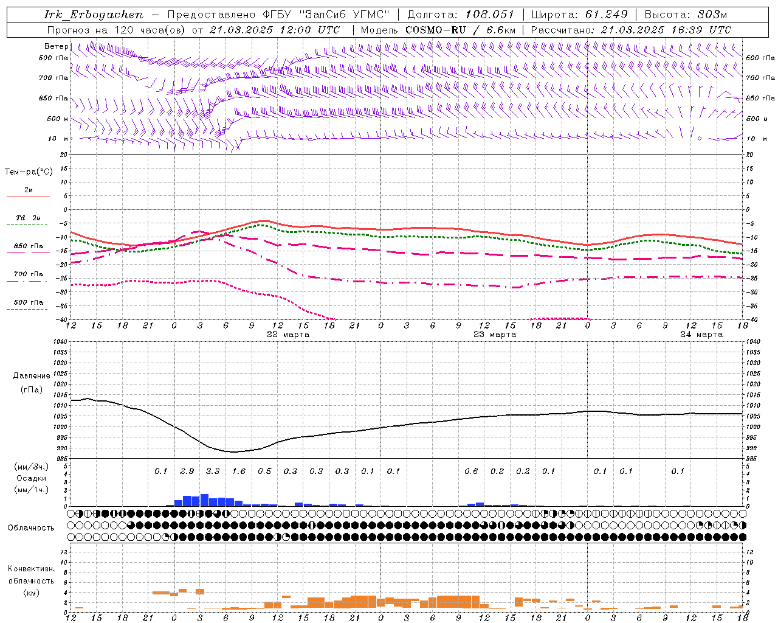Click the '2м' temperature legend label
The image size is (778, 623).
click(29, 190)
